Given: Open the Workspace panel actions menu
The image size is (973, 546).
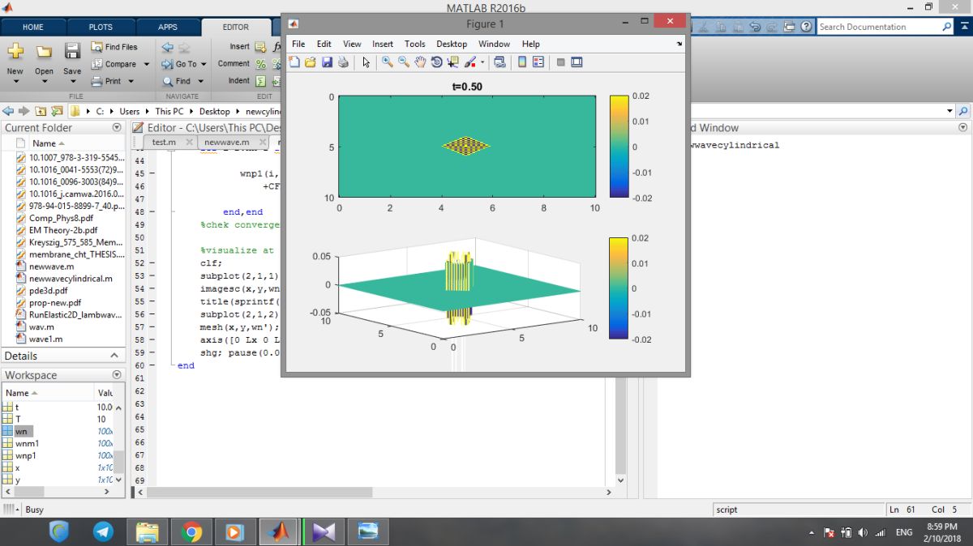Looking at the screenshot, I should click(x=117, y=376).
